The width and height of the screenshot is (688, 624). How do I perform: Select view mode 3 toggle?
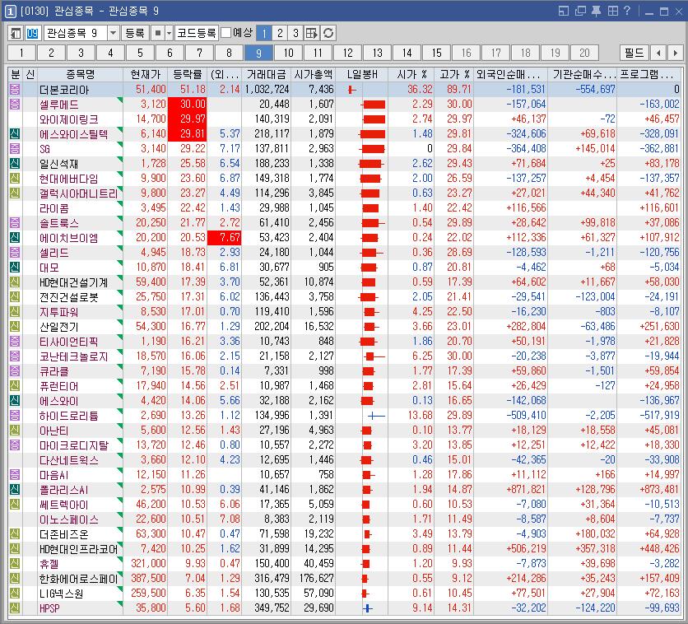(x=295, y=34)
